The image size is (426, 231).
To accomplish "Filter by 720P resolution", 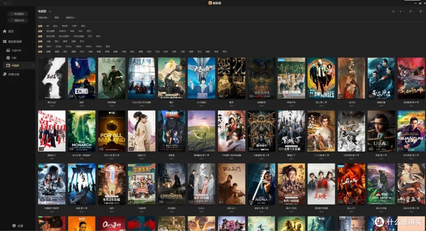I will click(x=74, y=26).
